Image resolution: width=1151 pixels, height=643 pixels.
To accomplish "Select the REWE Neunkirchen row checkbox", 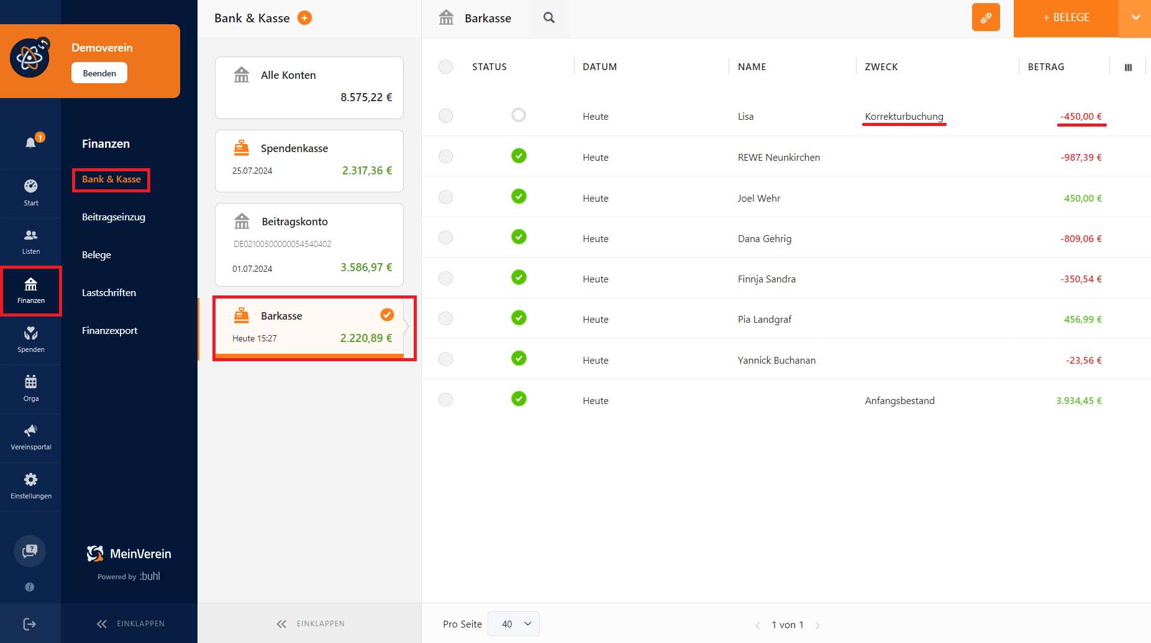I will 445,156.
